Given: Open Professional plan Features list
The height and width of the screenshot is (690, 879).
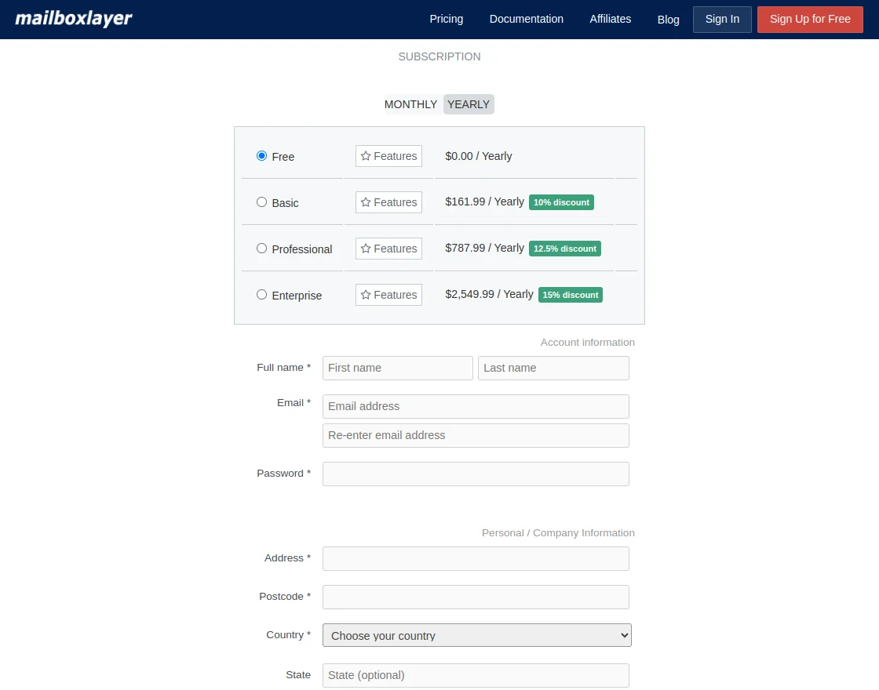Looking at the screenshot, I should pyautogui.click(x=388, y=249).
